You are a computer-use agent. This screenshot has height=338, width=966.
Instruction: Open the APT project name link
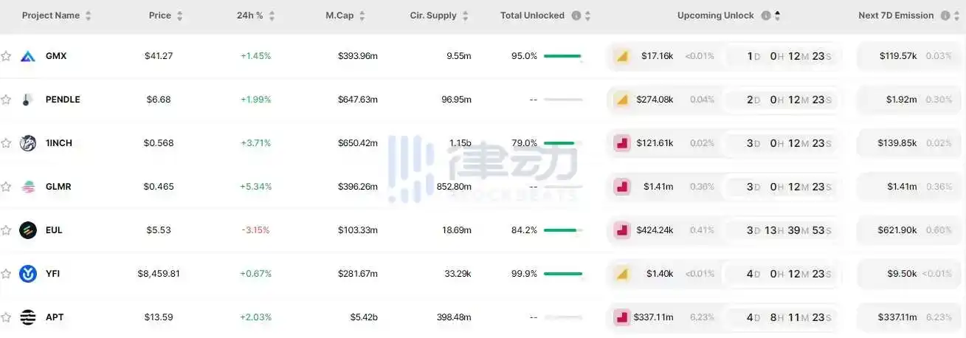pyautogui.click(x=55, y=317)
